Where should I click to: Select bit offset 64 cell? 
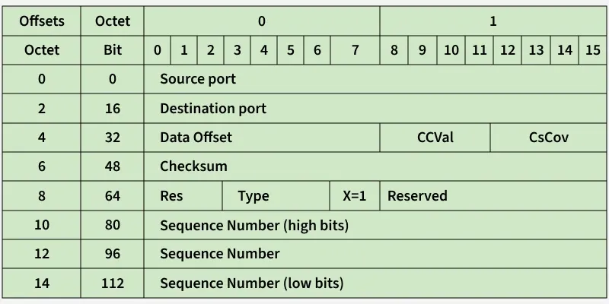tap(112, 196)
